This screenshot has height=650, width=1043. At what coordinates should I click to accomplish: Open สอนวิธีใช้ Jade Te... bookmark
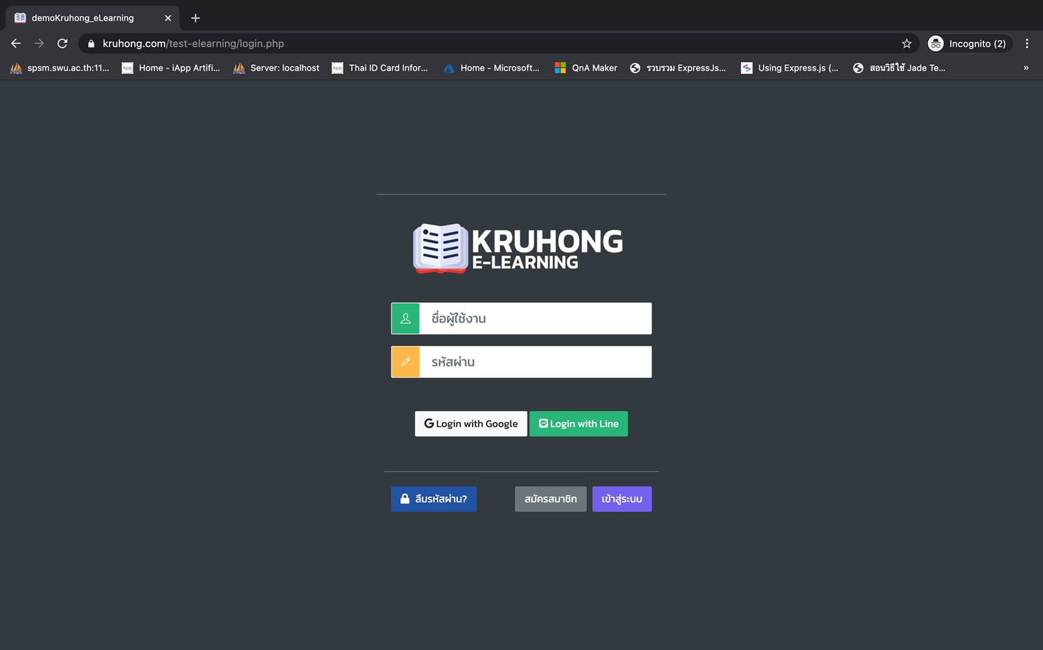[899, 68]
